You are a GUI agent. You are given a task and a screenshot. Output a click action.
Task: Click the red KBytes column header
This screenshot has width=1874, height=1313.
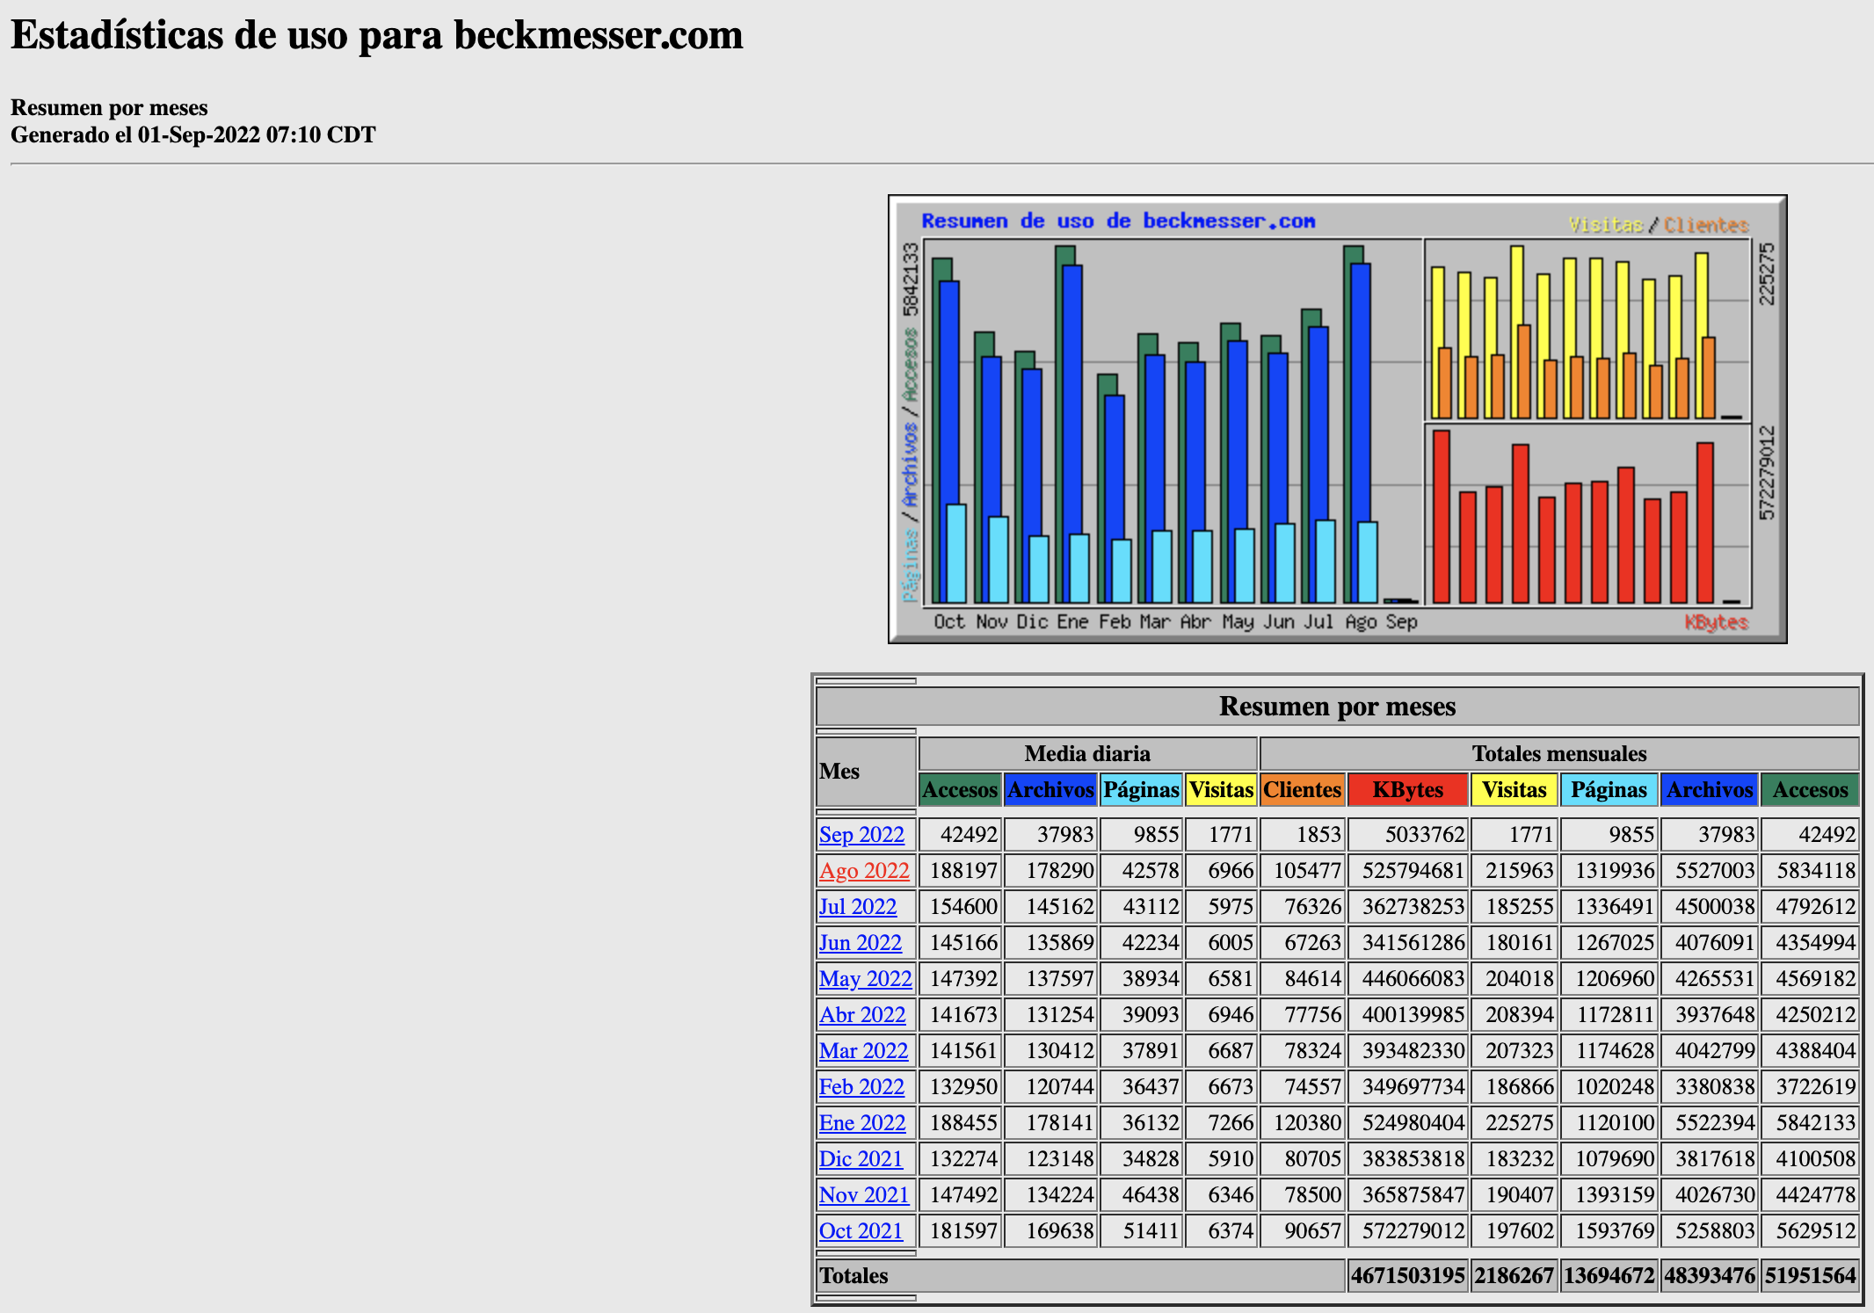pyautogui.click(x=1408, y=790)
